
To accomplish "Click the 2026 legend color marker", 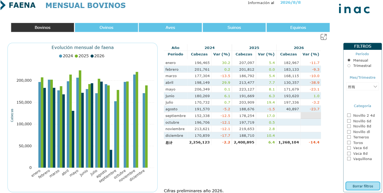I will click(x=92, y=56).
